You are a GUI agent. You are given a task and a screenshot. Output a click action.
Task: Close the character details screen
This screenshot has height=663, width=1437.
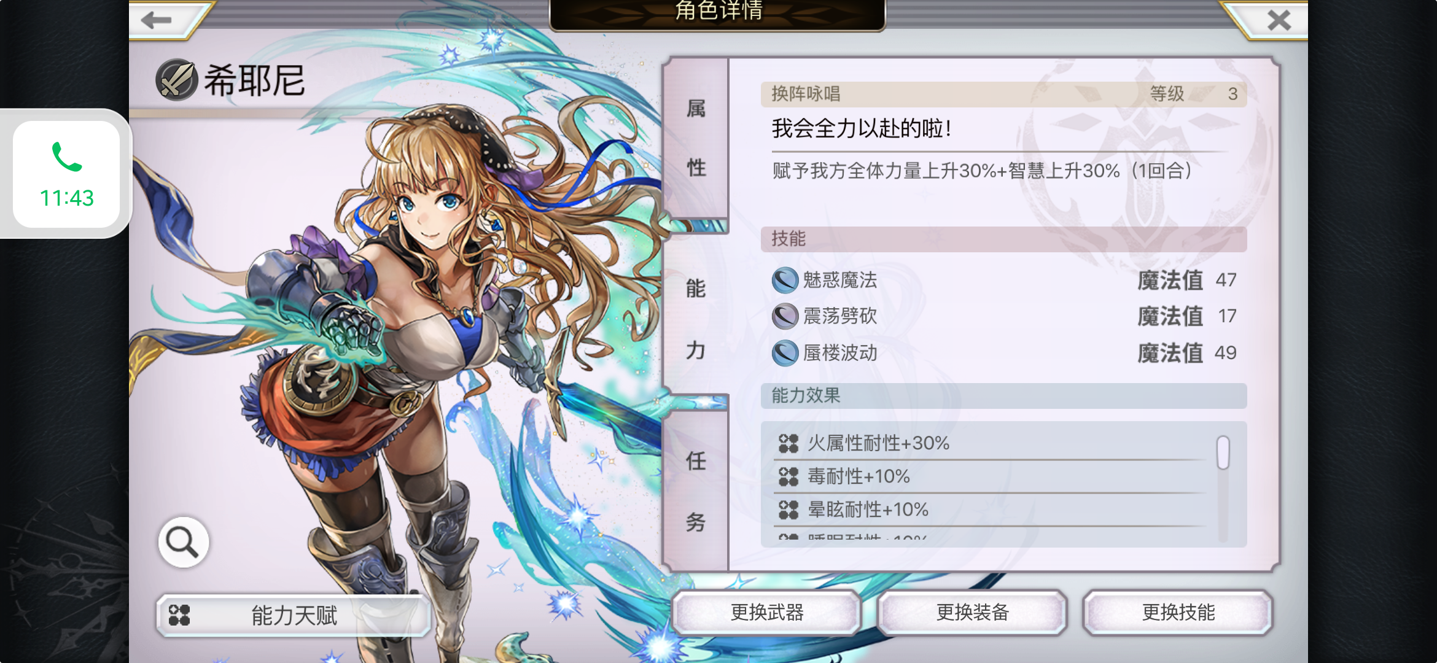click(1279, 20)
